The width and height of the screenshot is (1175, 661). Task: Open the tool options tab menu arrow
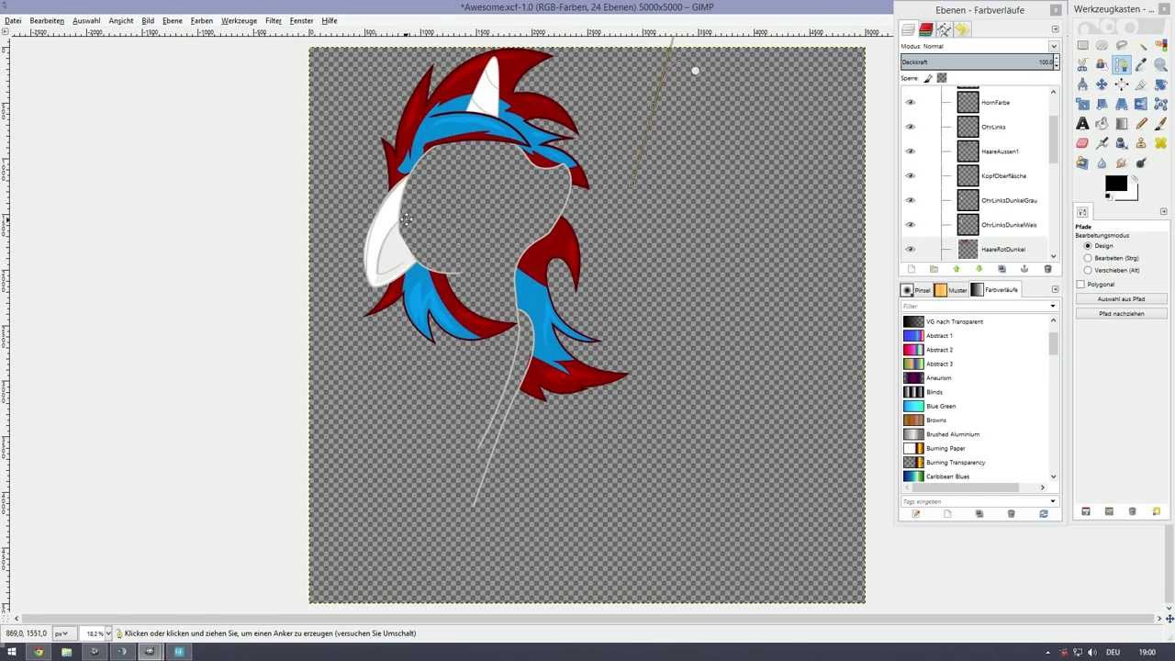coord(1164,211)
